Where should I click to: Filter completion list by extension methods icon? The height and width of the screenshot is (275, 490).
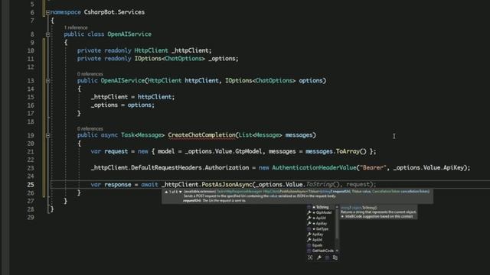point(335,257)
